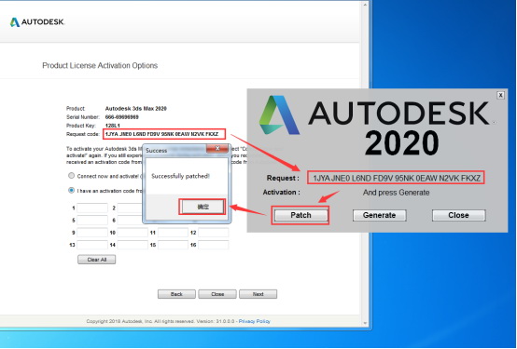Click the serial number value

pyautogui.click(x=121, y=117)
